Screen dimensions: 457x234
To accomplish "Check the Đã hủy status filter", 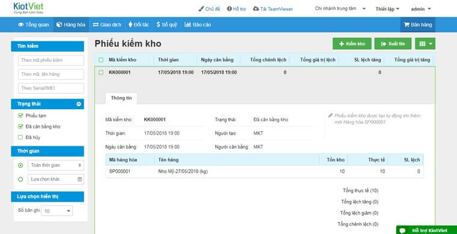I will point(20,137).
